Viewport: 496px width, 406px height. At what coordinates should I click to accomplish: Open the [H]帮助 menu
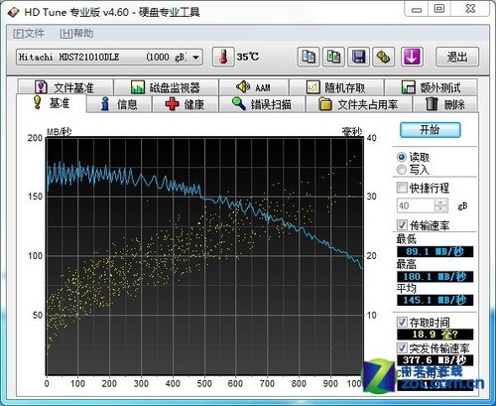pyautogui.click(x=76, y=34)
